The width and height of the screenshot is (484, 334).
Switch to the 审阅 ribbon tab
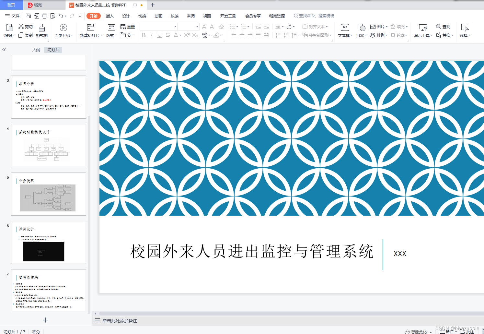click(191, 16)
